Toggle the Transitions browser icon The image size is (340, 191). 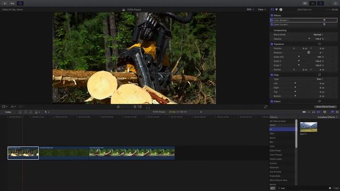click(x=337, y=112)
